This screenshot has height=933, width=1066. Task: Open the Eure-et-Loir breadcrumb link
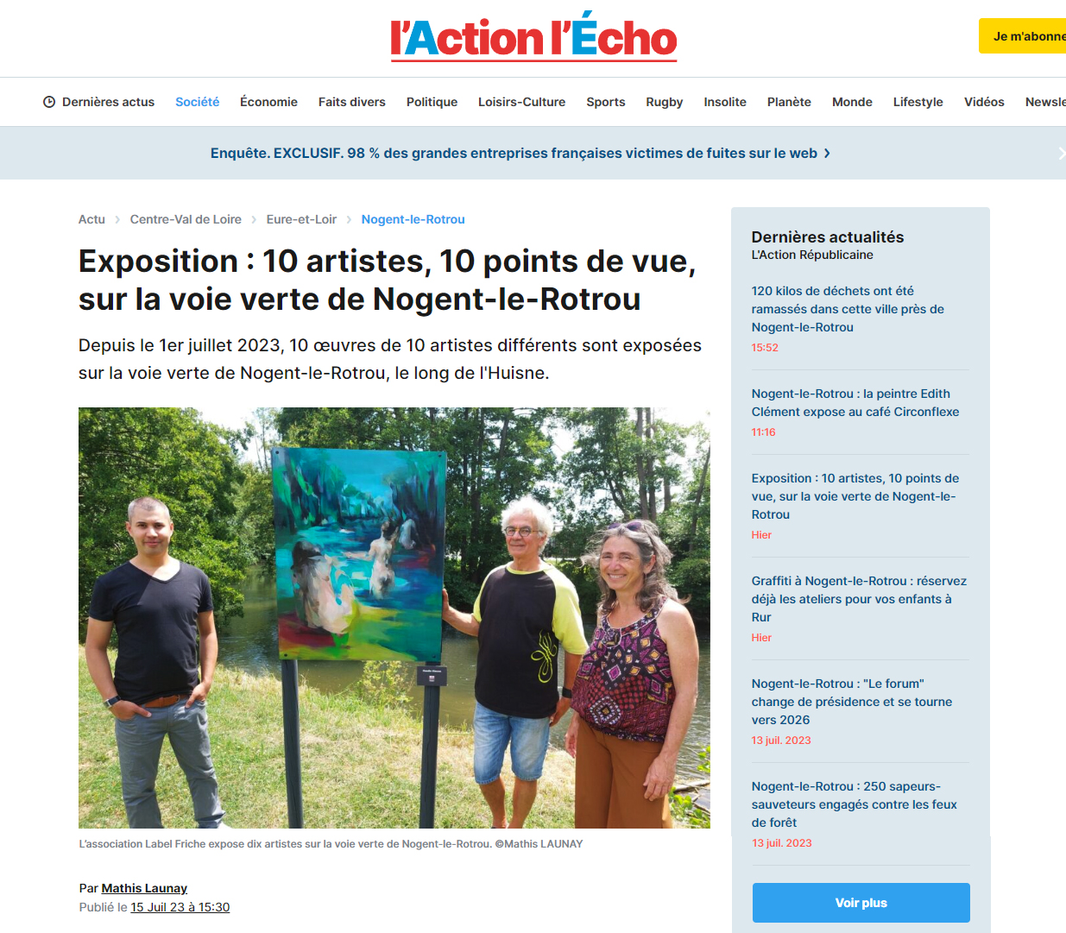click(301, 219)
